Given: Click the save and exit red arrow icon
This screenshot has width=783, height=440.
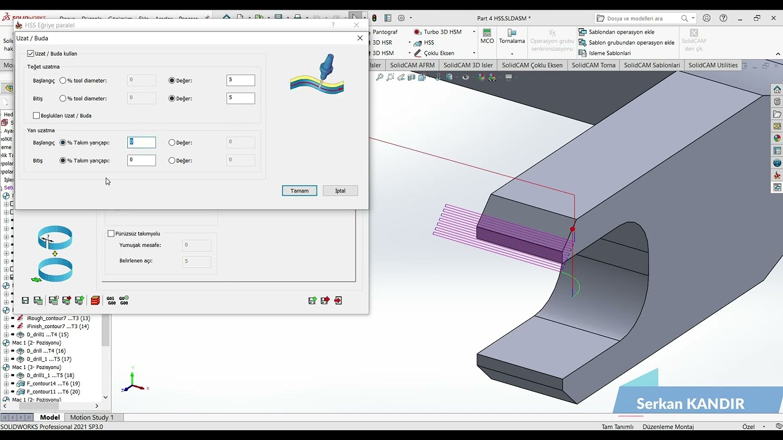Looking at the screenshot, I should point(325,301).
